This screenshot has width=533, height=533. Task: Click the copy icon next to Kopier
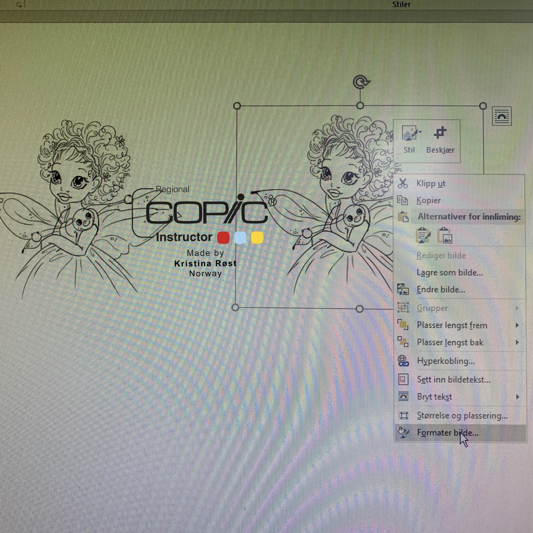point(403,200)
